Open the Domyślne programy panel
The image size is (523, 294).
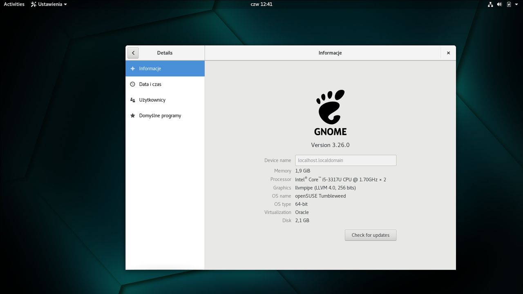click(165, 116)
